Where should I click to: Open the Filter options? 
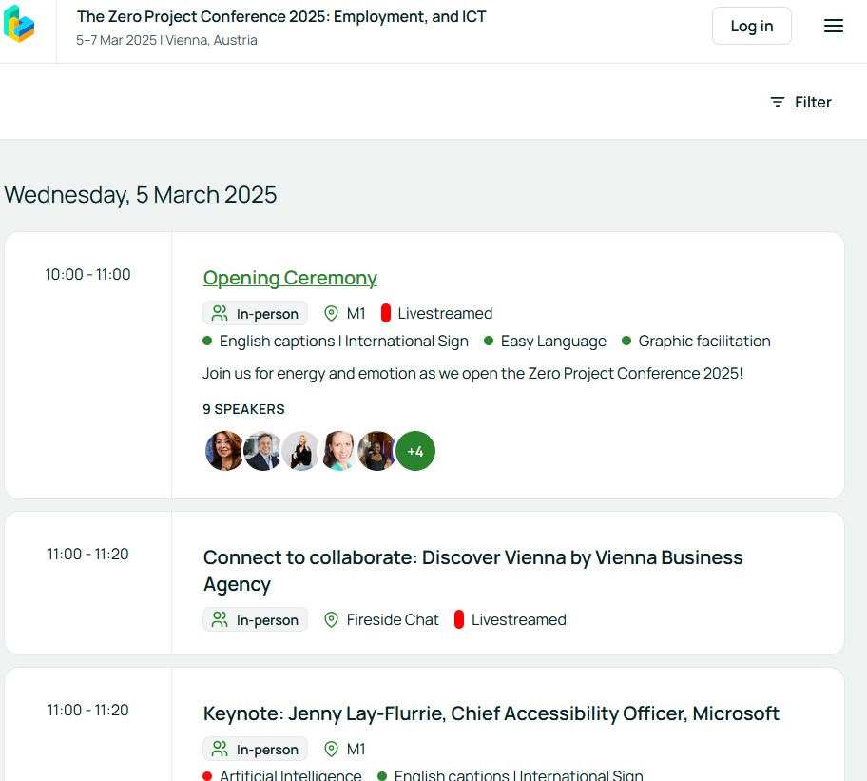click(800, 102)
